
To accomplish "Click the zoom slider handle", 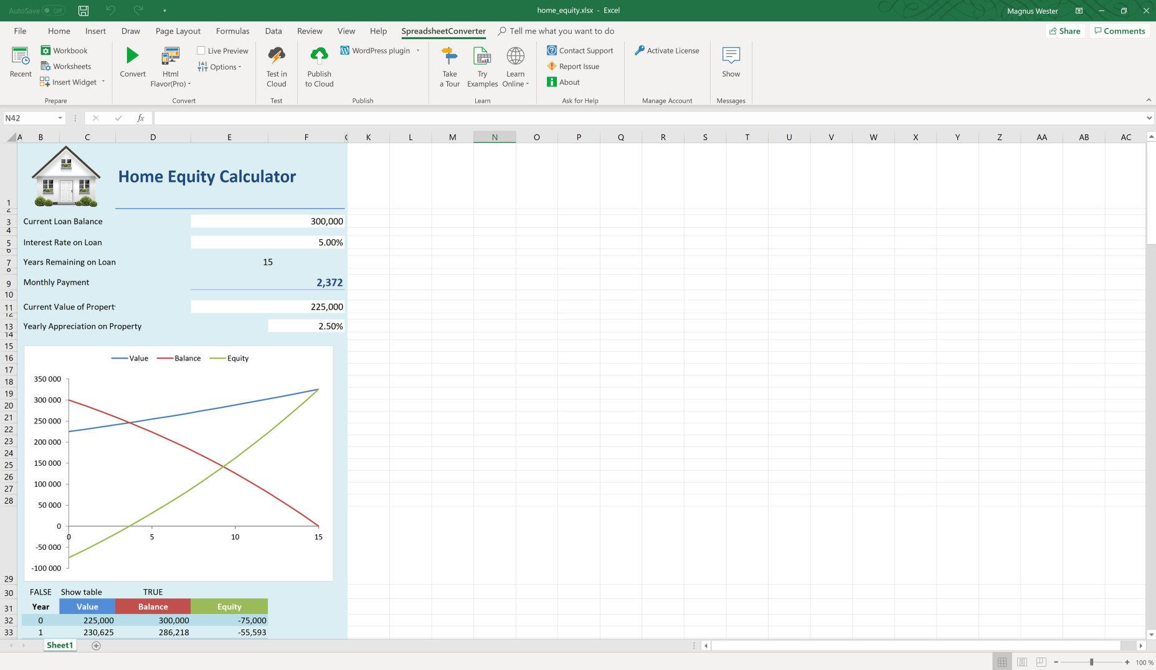I will (x=1091, y=662).
